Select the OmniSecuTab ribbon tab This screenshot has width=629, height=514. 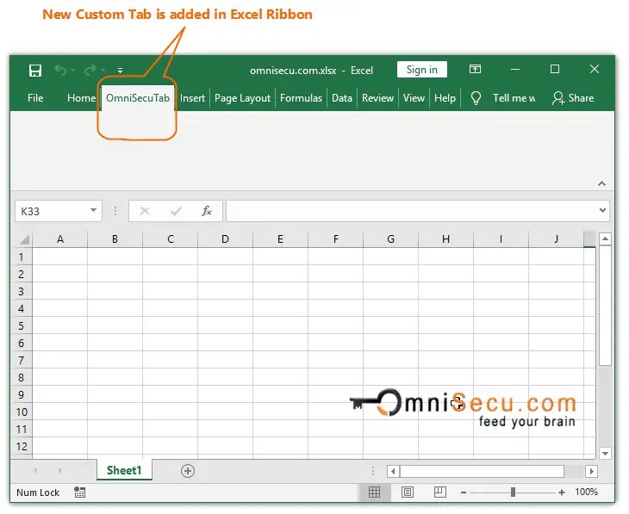pos(138,98)
